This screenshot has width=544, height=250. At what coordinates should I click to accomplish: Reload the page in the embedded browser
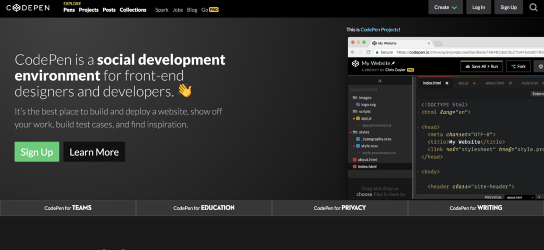tap(368, 52)
